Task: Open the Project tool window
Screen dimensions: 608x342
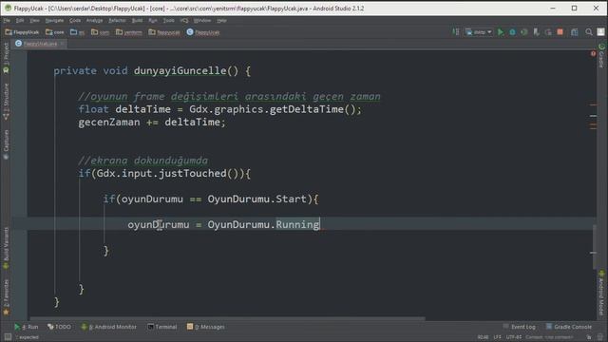Action: coord(6,58)
